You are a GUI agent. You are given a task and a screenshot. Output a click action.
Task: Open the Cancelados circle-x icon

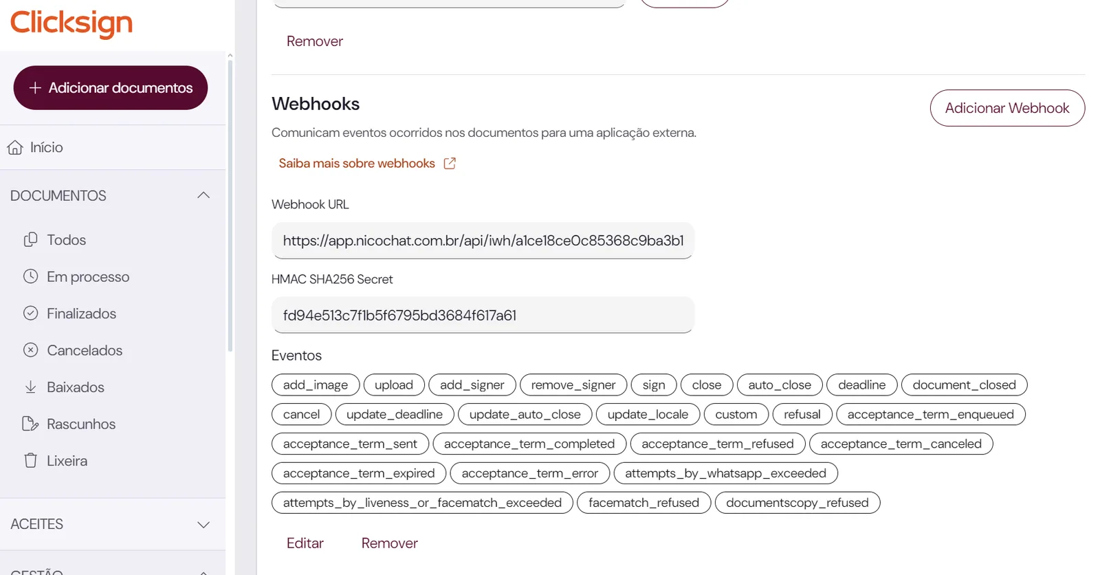(x=30, y=350)
